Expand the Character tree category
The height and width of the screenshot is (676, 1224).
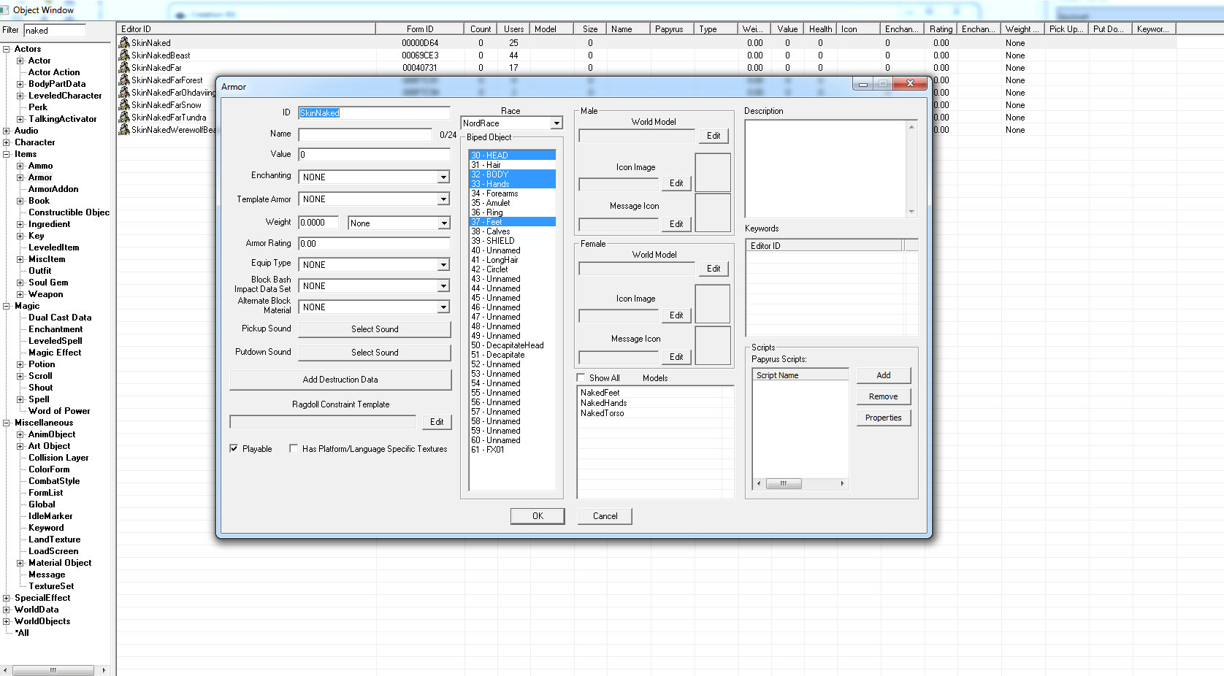coord(7,142)
